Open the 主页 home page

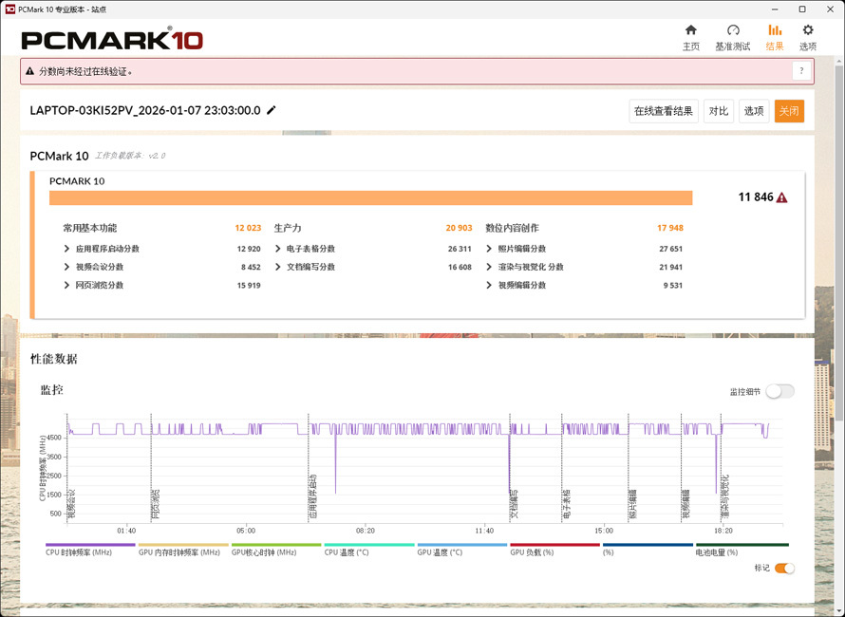click(x=691, y=38)
